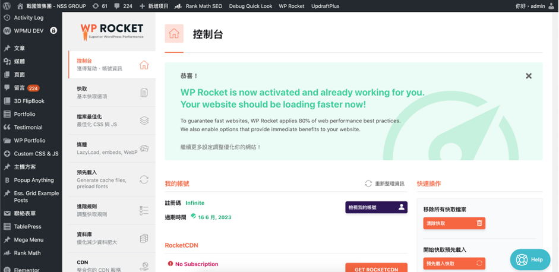Image resolution: width=559 pixels, height=272 pixels.
Task: Select the 檔案最佳化 file optimization tab
Action: (112, 121)
